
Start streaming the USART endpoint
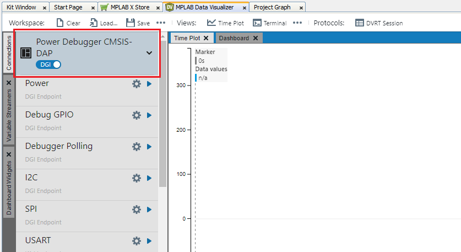[x=149, y=241]
